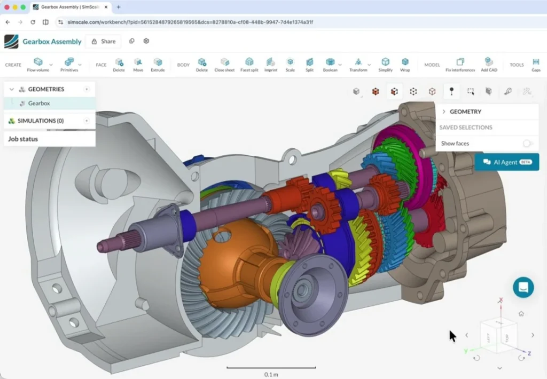
Task: Click the Extrude face tool
Action: click(x=158, y=63)
